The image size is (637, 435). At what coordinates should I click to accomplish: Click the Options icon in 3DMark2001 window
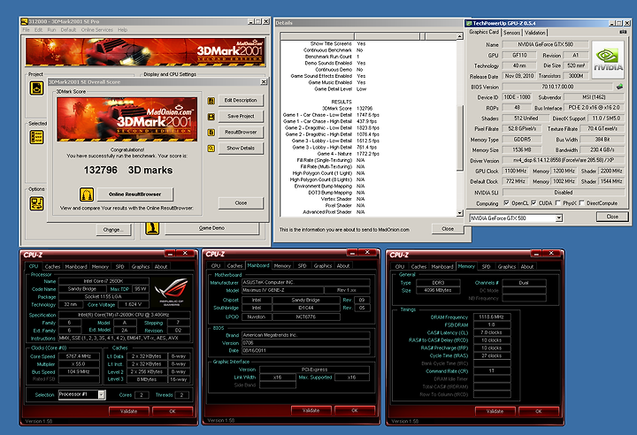pyautogui.click(x=36, y=203)
